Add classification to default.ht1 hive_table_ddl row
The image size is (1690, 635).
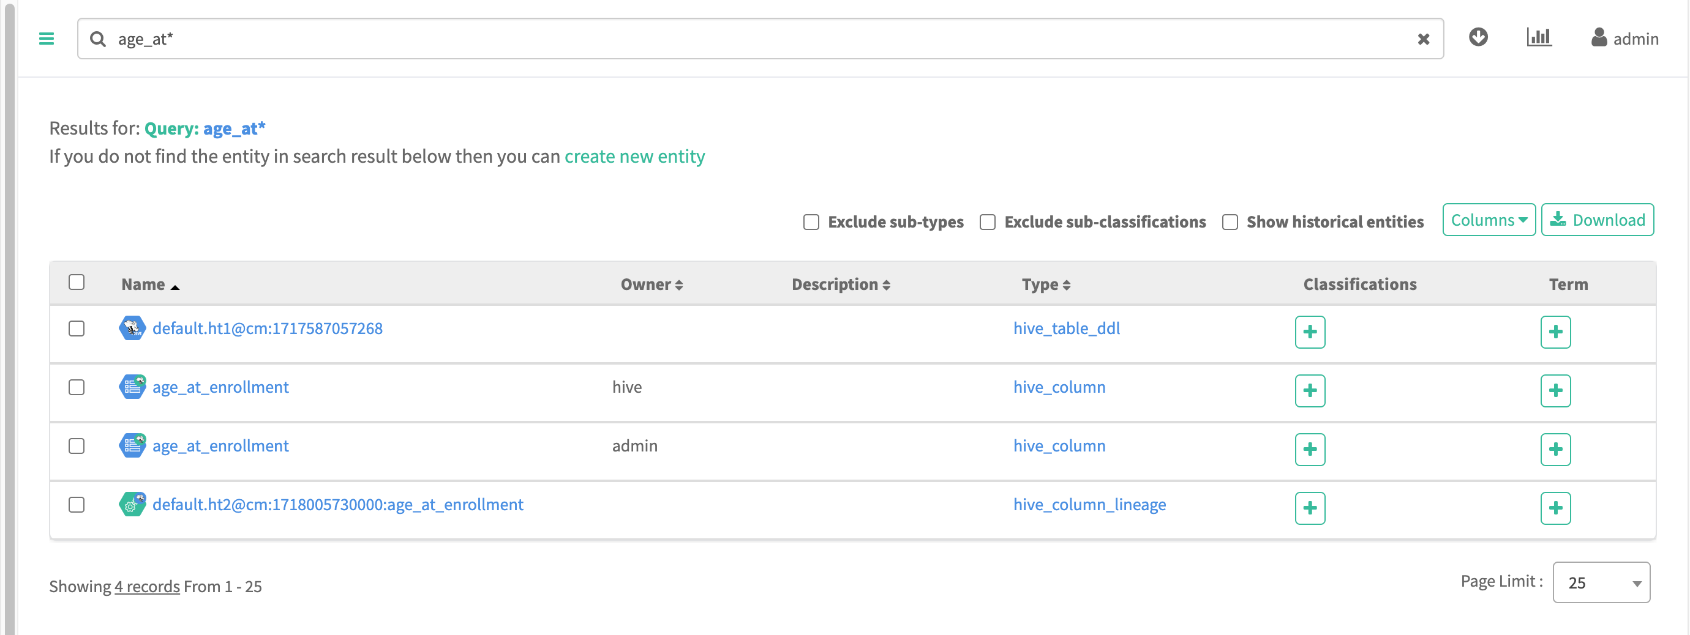(x=1310, y=332)
